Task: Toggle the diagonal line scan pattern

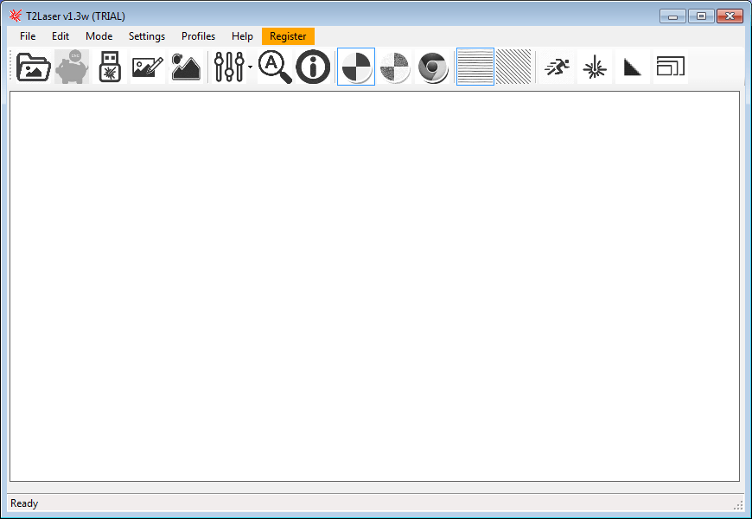Action: [513, 67]
